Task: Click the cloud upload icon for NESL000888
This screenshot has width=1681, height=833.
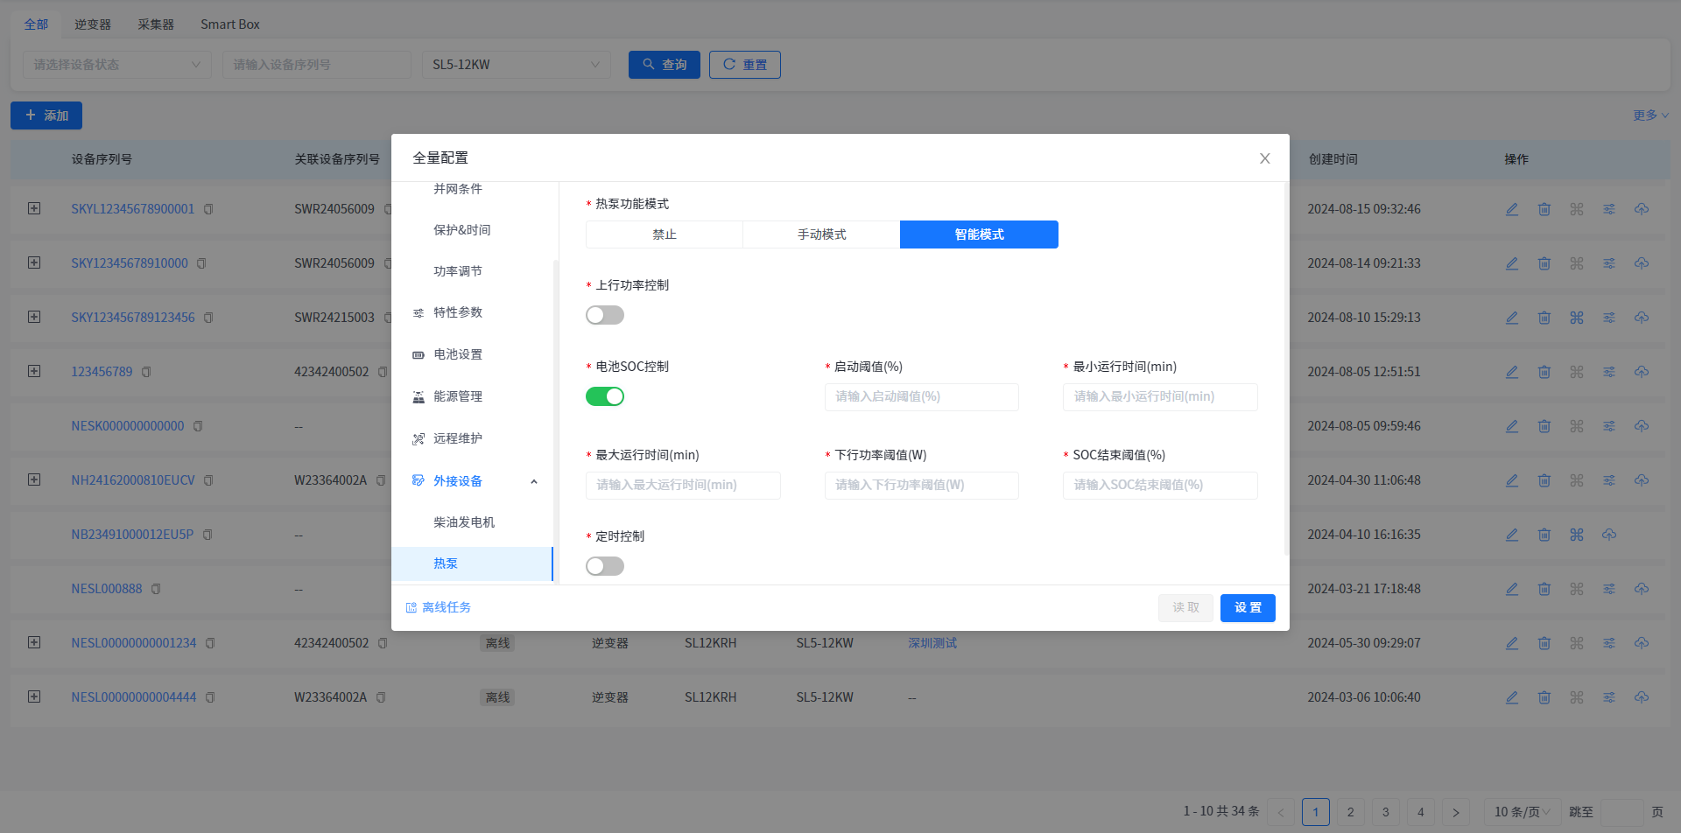Action: tap(1642, 589)
